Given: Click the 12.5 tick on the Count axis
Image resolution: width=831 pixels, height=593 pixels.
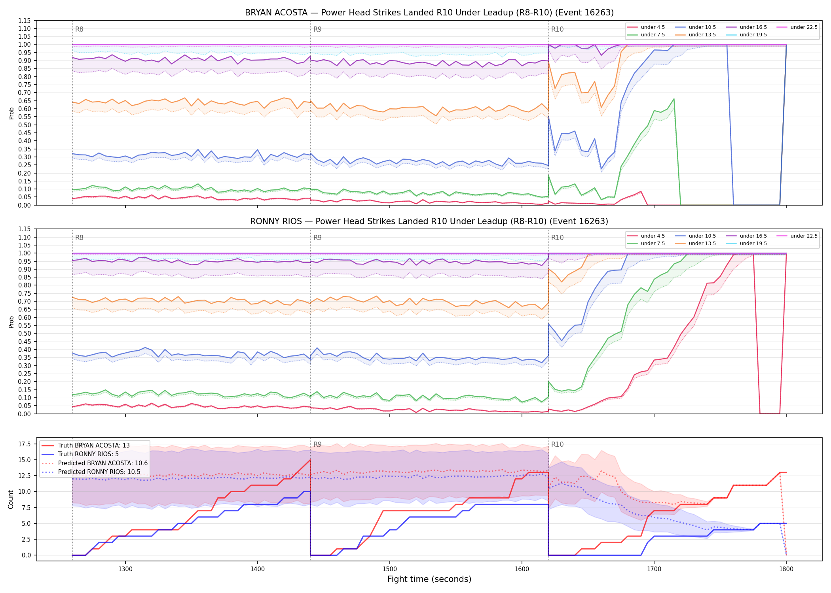Looking at the screenshot, I should click(x=25, y=476).
